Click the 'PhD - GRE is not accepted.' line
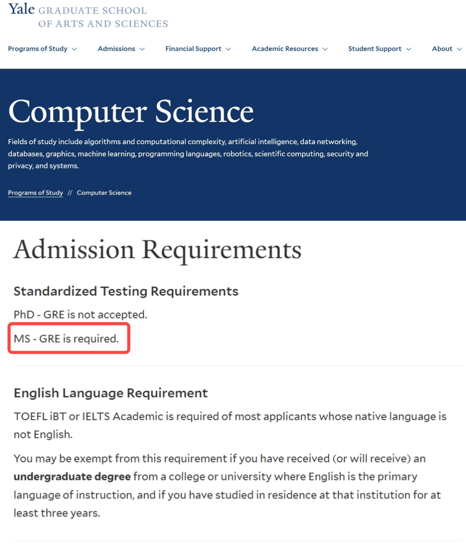Image resolution: width=466 pixels, height=551 pixels. [x=80, y=314]
